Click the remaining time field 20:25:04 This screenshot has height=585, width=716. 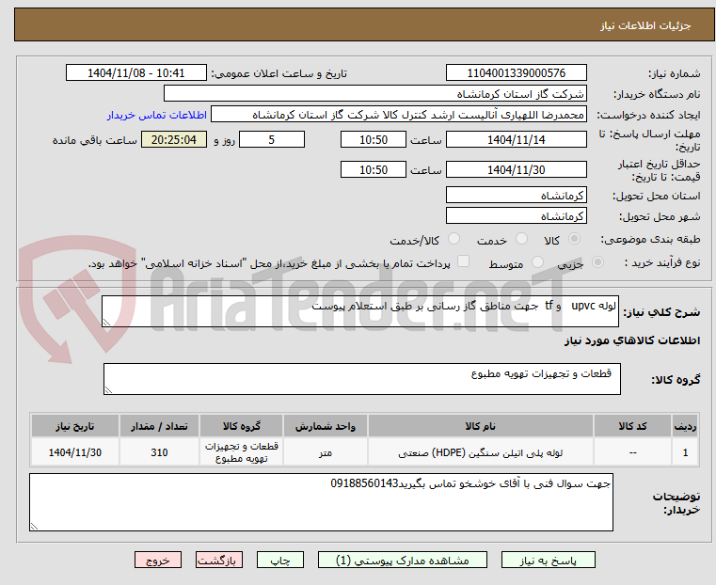point(174,139)
